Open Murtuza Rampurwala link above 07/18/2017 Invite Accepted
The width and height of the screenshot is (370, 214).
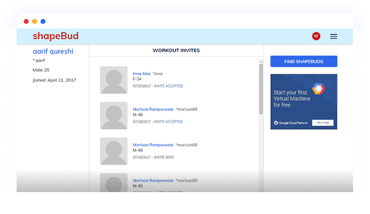[x=153, y=109]
